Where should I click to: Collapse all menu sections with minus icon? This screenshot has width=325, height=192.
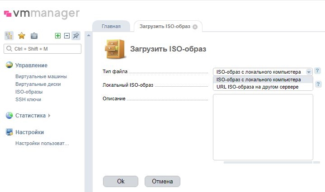coord(67,36)
